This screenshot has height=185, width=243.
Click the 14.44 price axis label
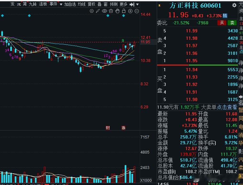[145, 14]
